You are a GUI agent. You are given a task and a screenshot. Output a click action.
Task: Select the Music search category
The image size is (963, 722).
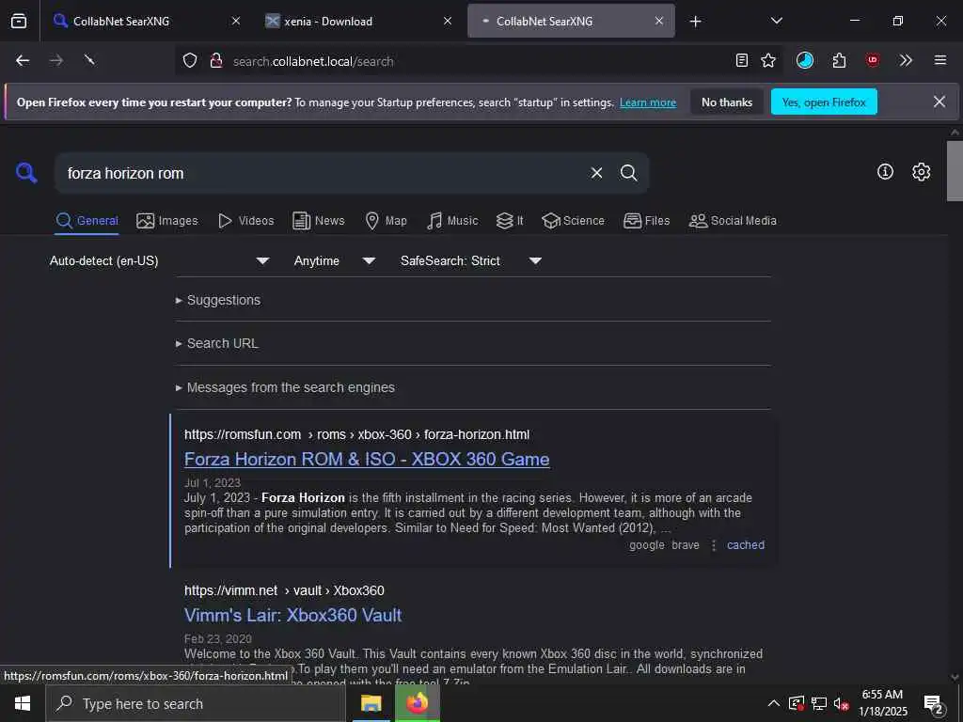tap(452, 220)
